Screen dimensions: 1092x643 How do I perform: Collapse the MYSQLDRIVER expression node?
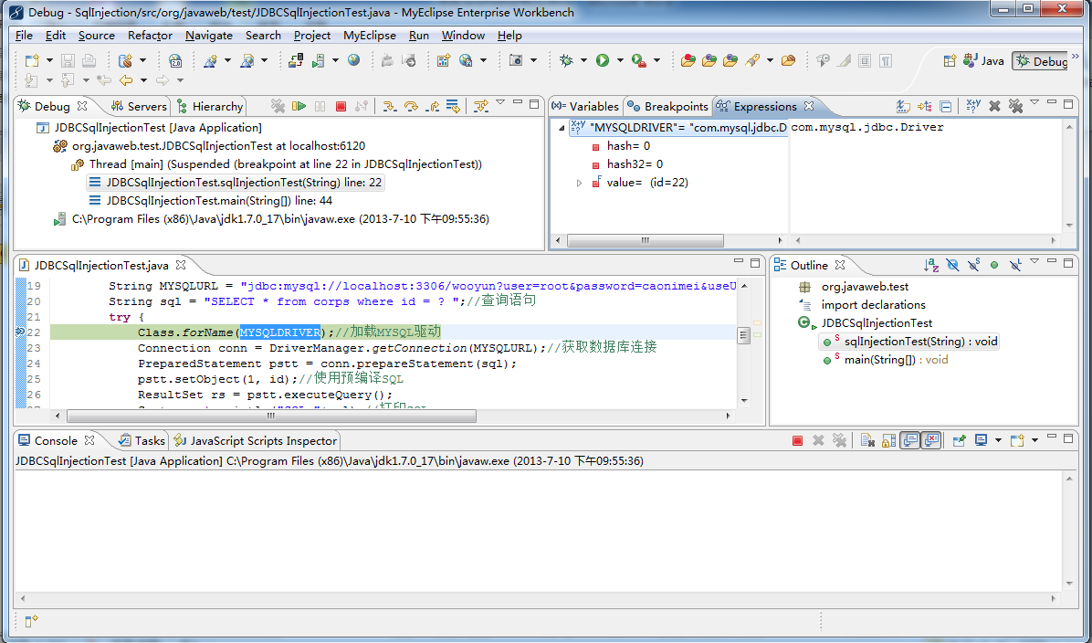[562, 128]
